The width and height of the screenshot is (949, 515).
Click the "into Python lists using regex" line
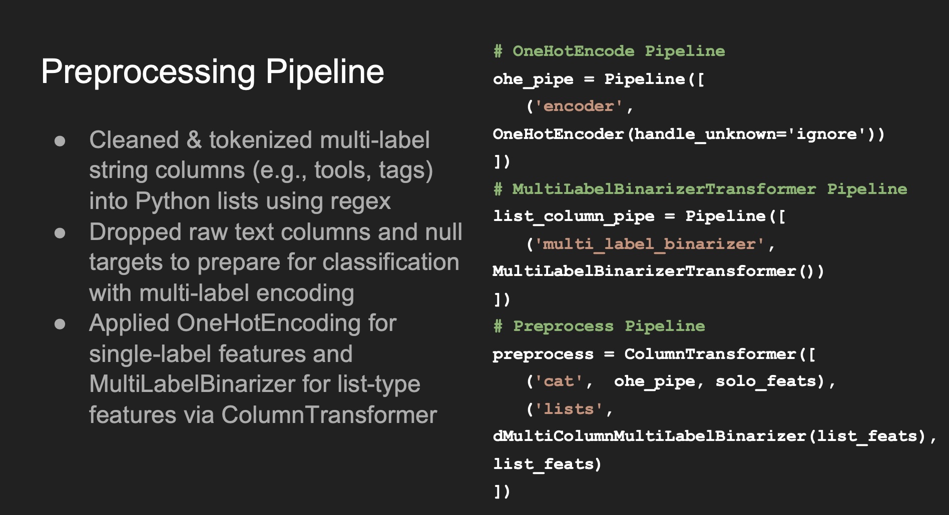pyautogui.click(x=240, y=201)
